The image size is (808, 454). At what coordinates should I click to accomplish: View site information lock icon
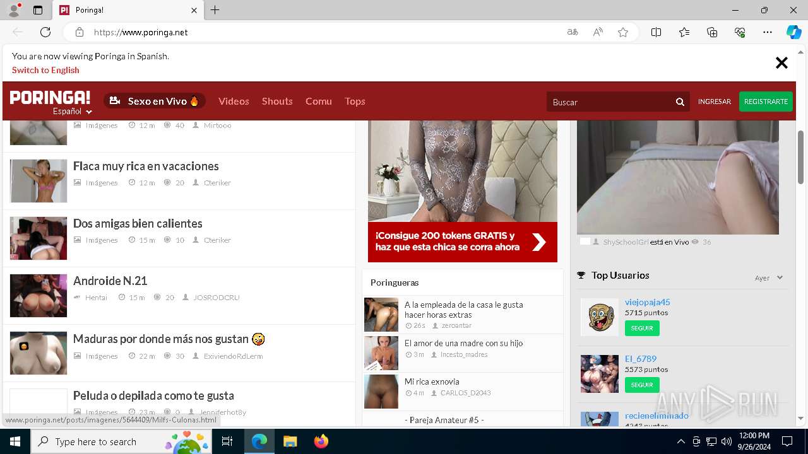[x=80, y=32]
